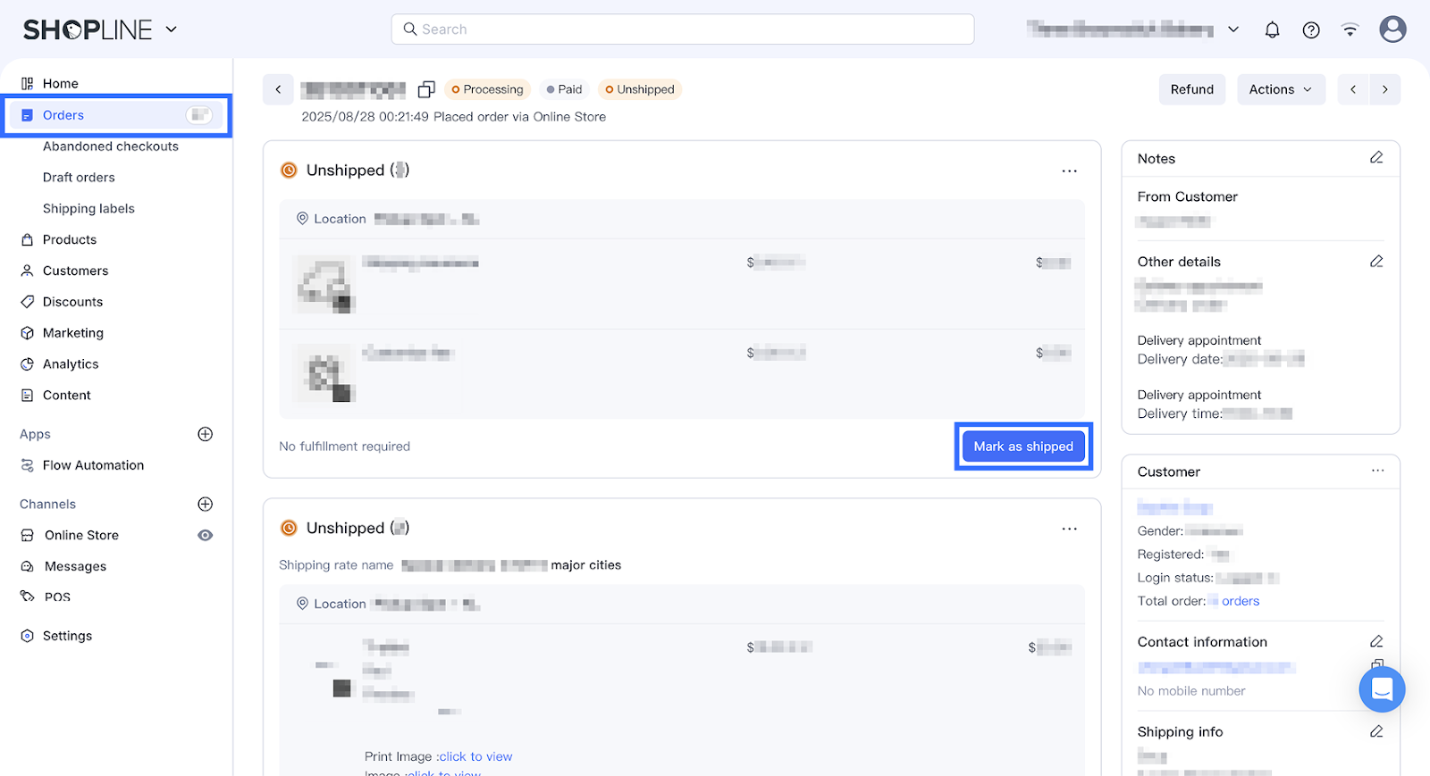Copy the order number with the copy icon
This screenshot has height=776, width=1430.
pyautogui.click(x=426, y=89)
